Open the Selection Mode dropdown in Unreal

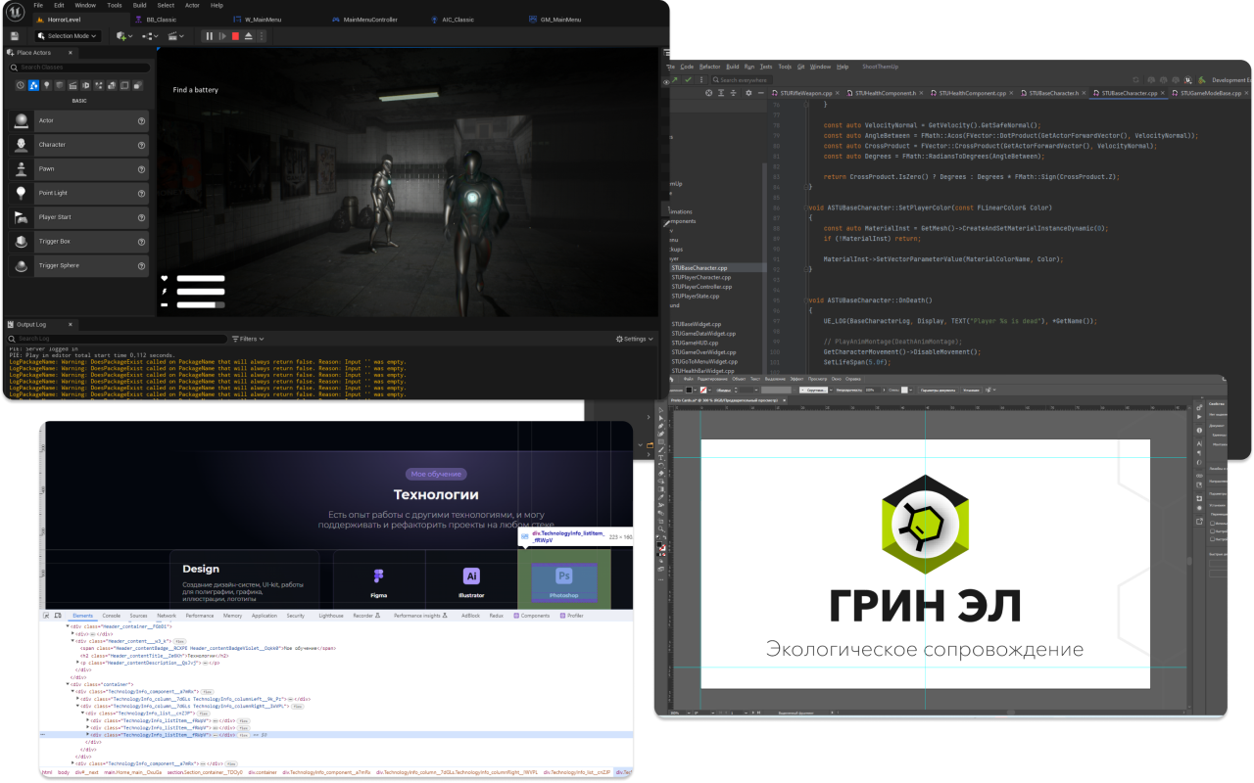pos(67,35)
